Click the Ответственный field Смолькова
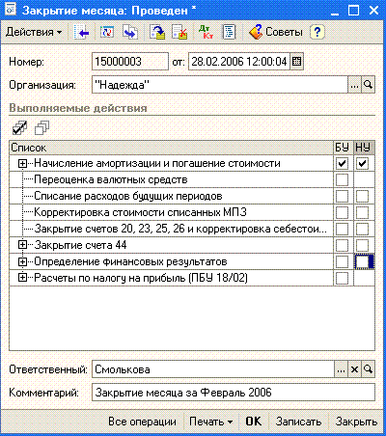The image size is (386, 436). pyautogui.click(x=213, y=369)
